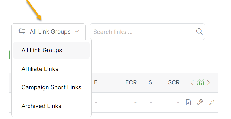Viewport: 231px width, 119px height.
Task: Click the green button at the left edge
Action: coord(10,55)
